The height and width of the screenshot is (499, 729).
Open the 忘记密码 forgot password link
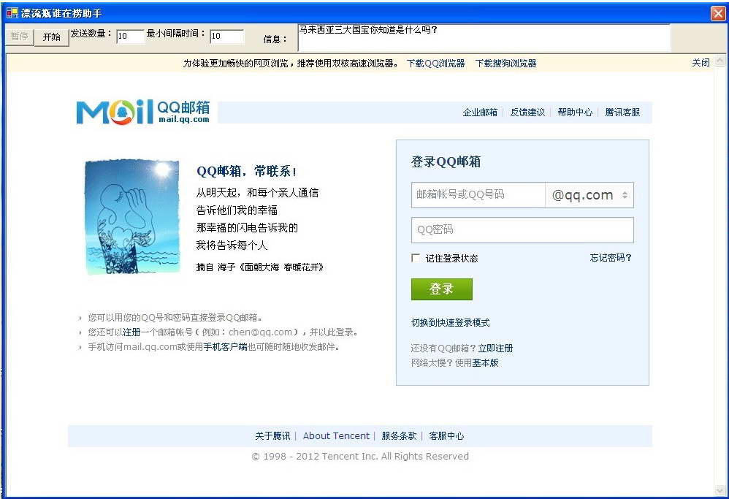pos(610,257)
